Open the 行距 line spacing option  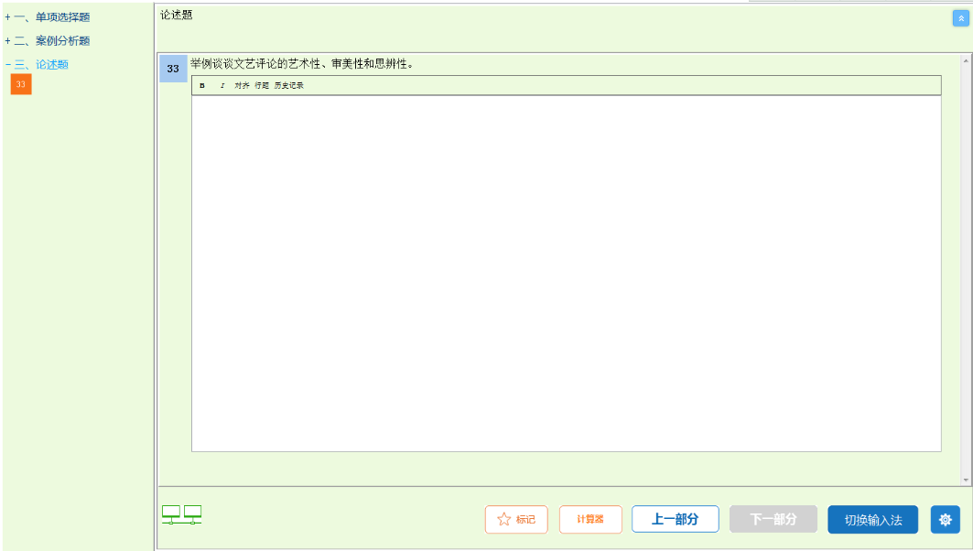[261, 86]
